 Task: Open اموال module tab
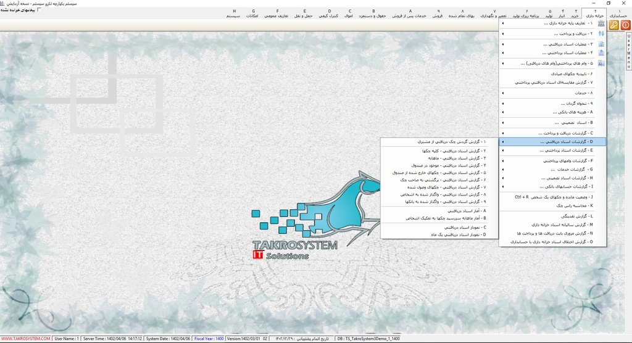click(349, 14)
